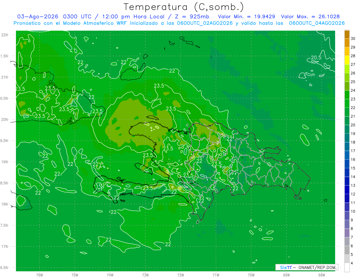Image resolution: width=361 pixels, height=279 pixels.
Task: Pick the white swatch below legend value 4
Action: coord(347,268)
